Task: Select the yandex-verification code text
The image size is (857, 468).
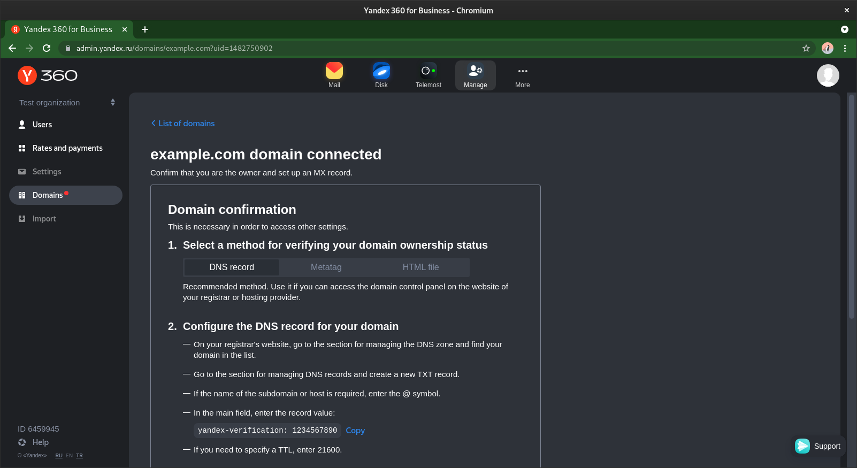Action: (x=267, y=431)
